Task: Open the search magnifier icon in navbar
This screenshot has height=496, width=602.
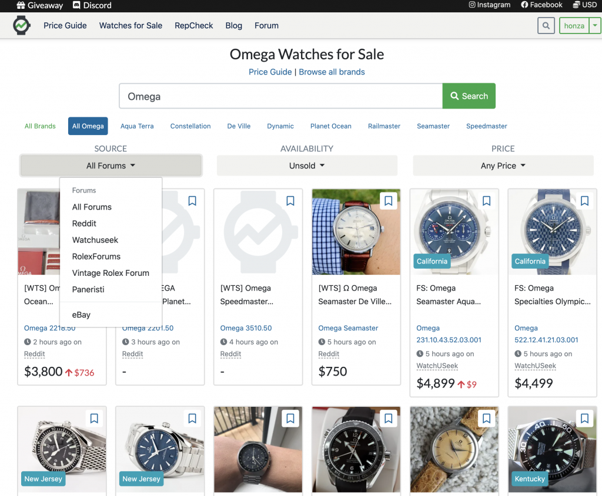Action: point(546,26)
